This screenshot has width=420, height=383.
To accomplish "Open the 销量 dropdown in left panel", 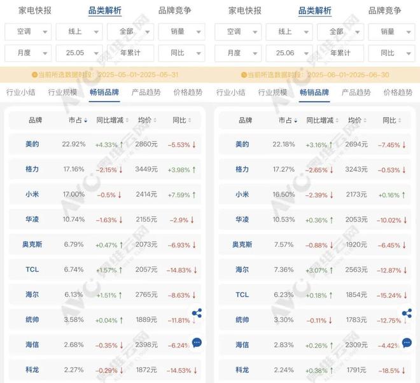I will point(181,32).
